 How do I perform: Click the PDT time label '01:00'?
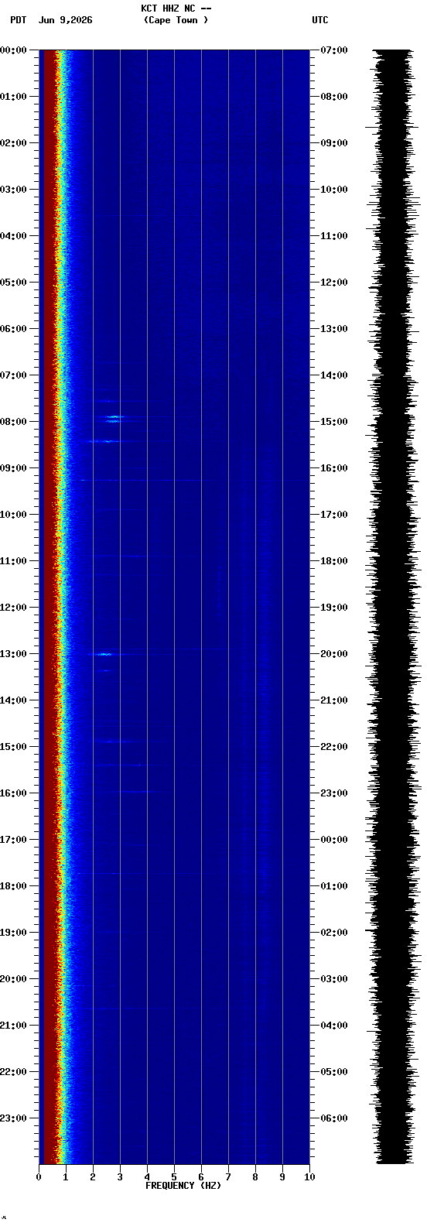13,97
